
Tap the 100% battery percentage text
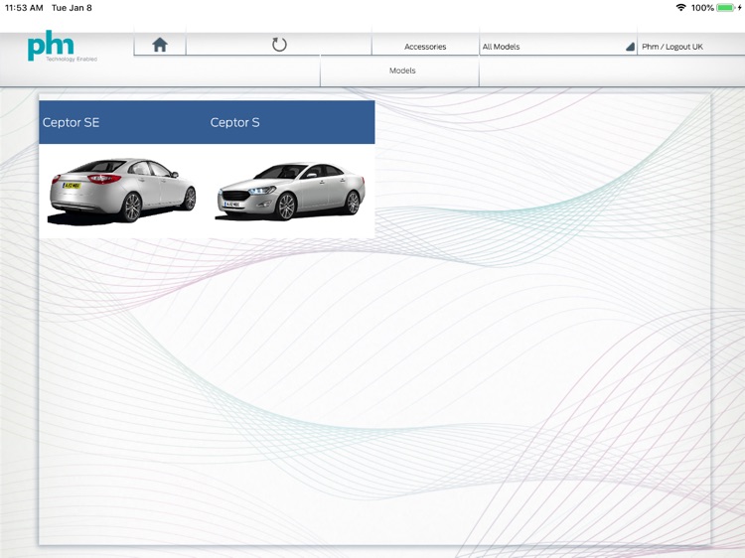point(702,8)
